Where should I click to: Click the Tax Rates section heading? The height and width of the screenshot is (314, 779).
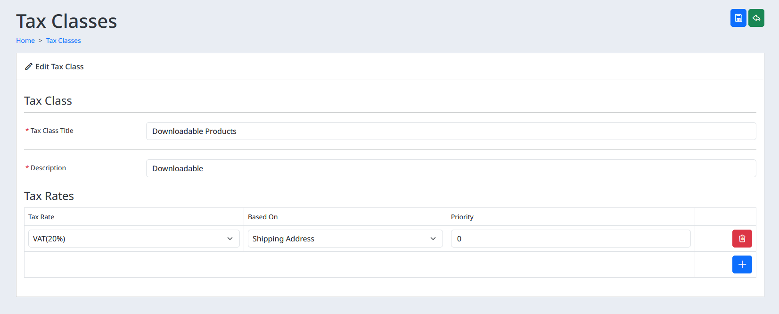pos(49,196)
